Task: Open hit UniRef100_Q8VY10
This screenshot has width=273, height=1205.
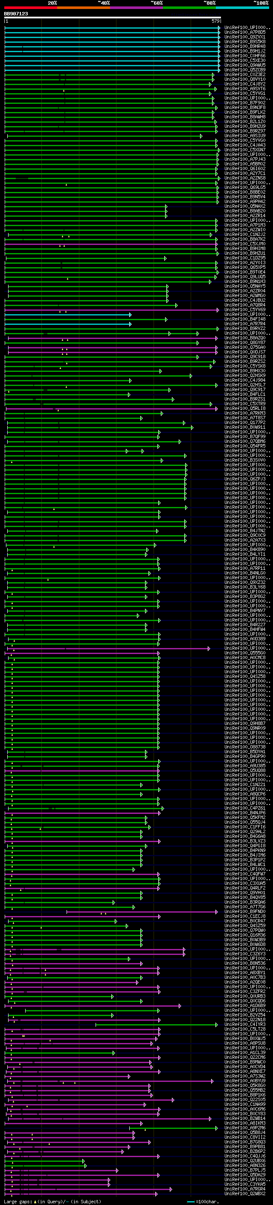Action: point(245,79)
